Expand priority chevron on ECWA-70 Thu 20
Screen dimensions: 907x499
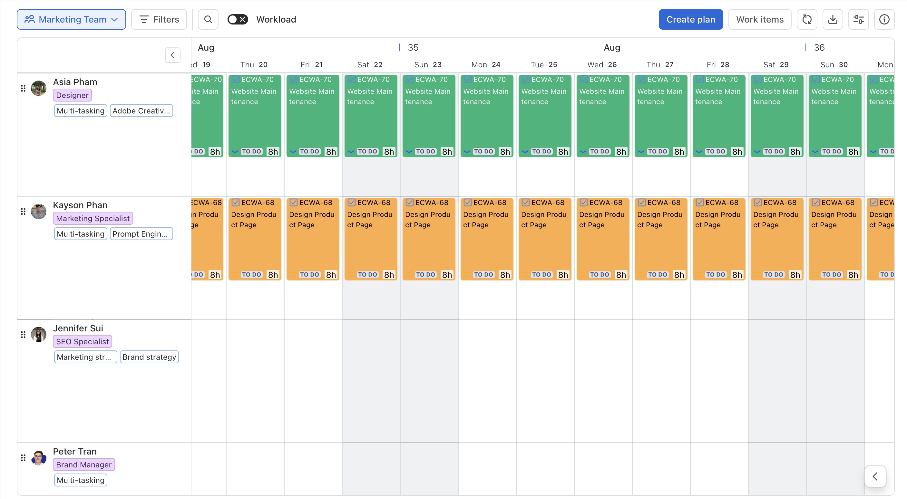235,152
